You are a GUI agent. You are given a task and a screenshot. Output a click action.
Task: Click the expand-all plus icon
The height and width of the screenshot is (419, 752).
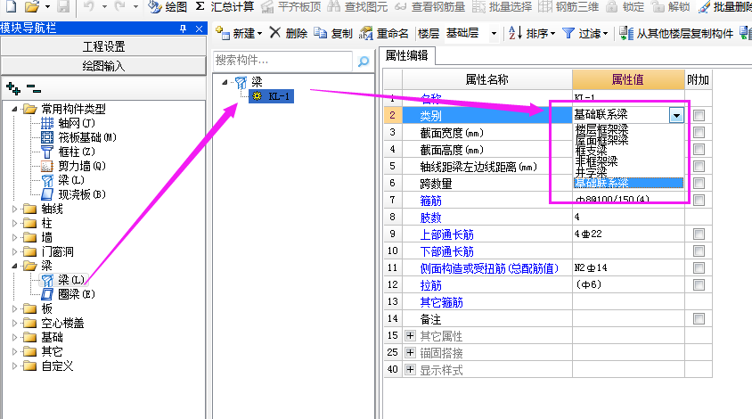(13, 88)
